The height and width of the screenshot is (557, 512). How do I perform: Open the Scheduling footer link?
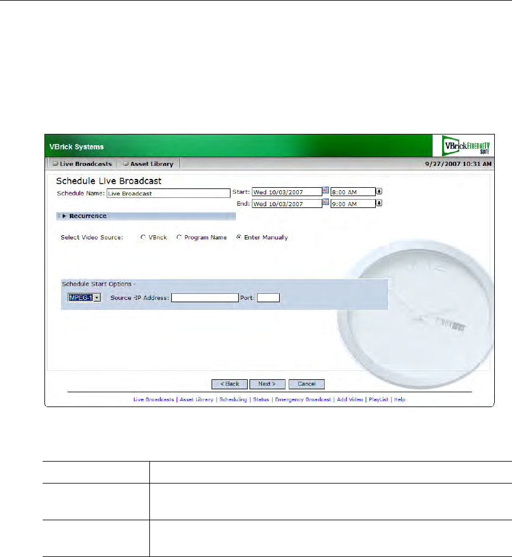point(233,399)
